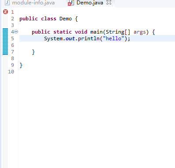Click the args parameter in main
This screenshot has width=175, height=168.
[x=140, y=32]
